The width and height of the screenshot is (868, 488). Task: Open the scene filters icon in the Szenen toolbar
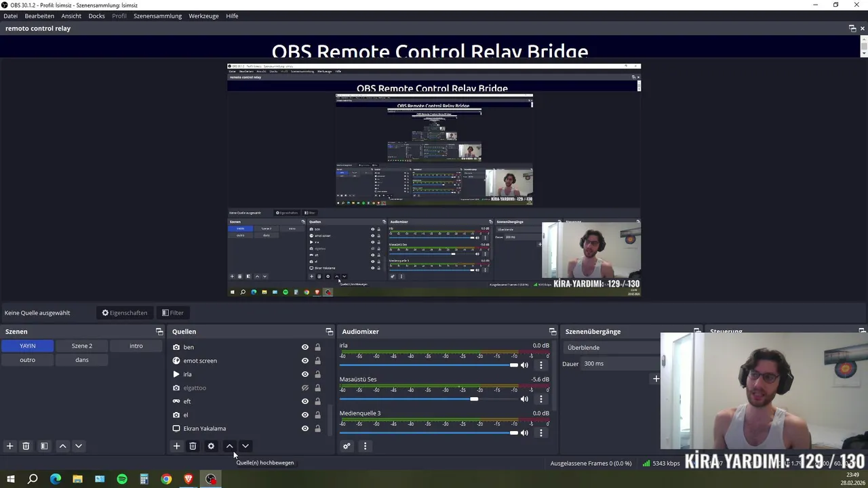point(44,446)
